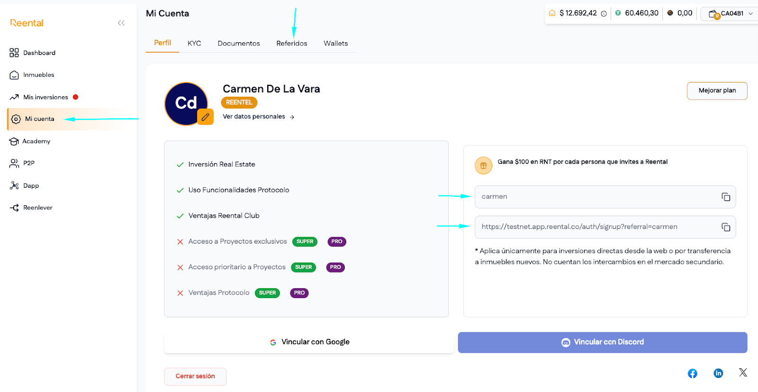Screen dimensions: 758x392
Task: Click the Cd profile avatar
Action: click(186, 104)
